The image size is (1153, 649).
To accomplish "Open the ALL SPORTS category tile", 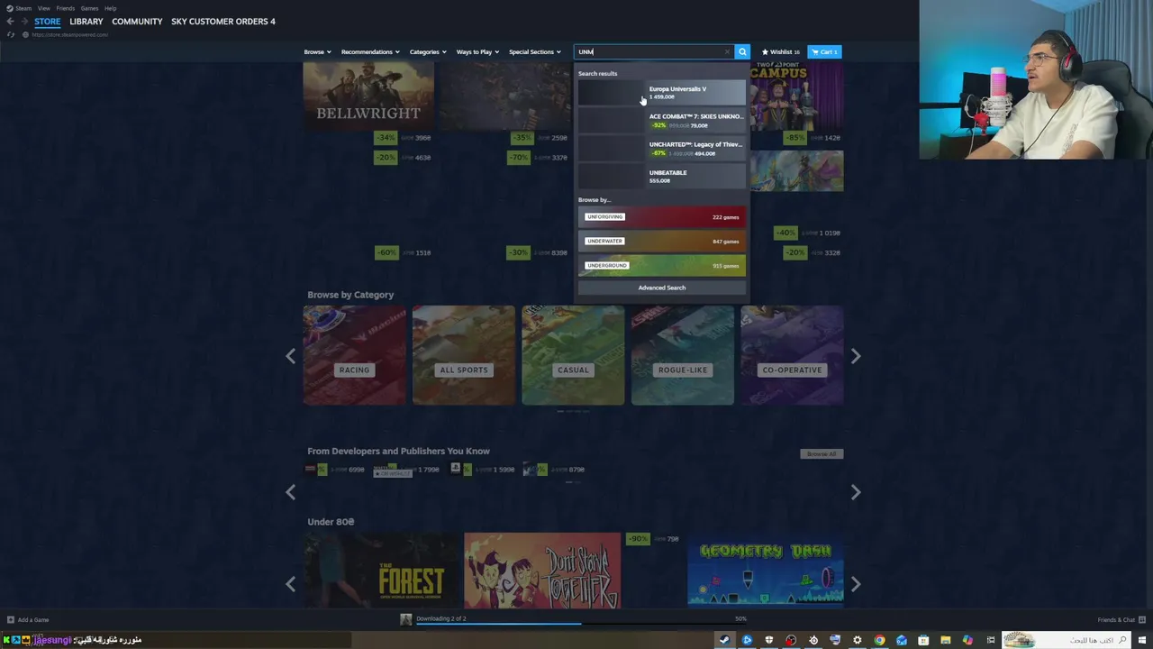I will [x=464, y=355].
